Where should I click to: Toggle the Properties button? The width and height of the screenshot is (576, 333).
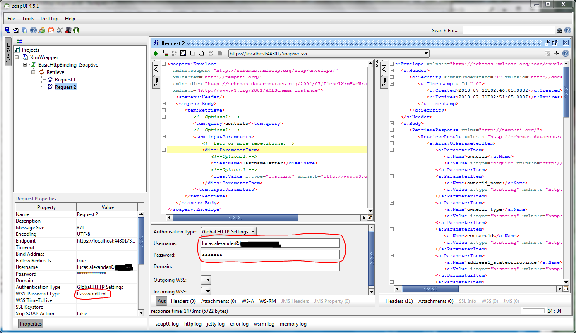(31, 324)
